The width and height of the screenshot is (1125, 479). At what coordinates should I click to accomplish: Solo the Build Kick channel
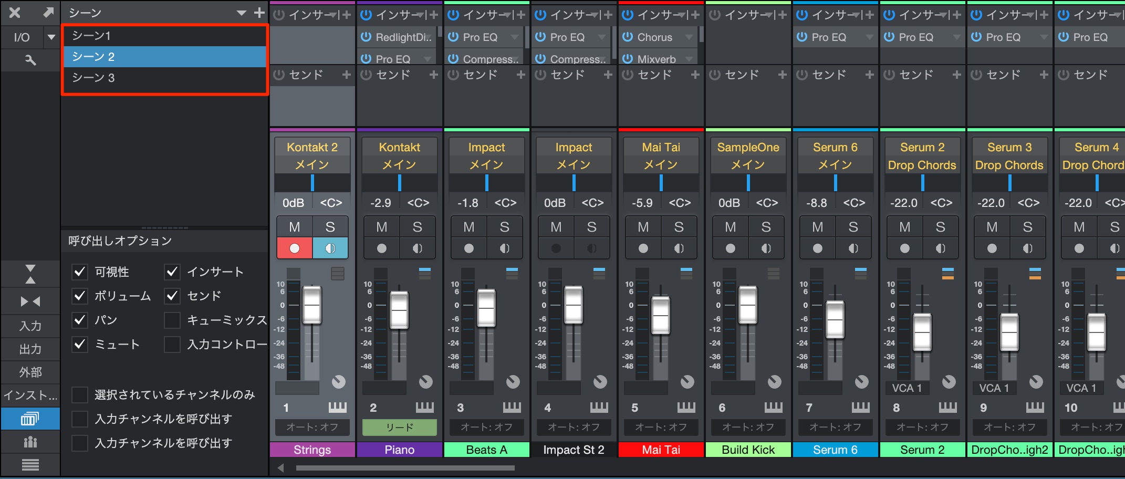tap(766, 227)
